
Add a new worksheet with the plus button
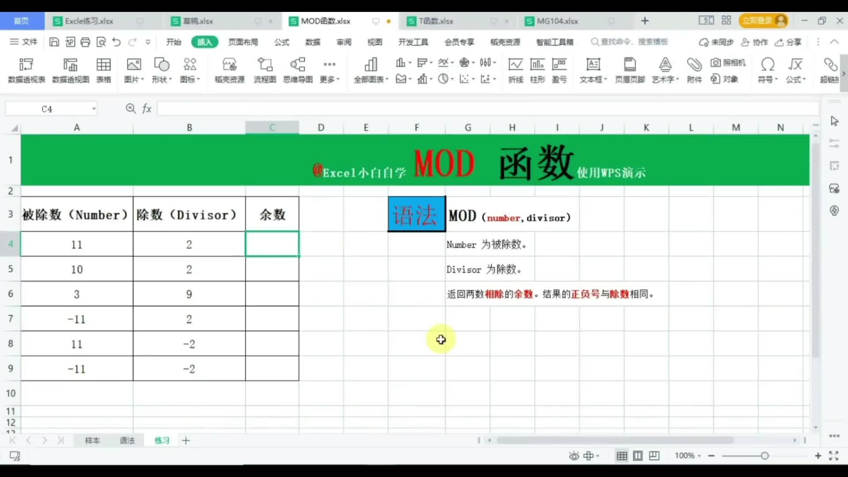(x=185, y=440)
